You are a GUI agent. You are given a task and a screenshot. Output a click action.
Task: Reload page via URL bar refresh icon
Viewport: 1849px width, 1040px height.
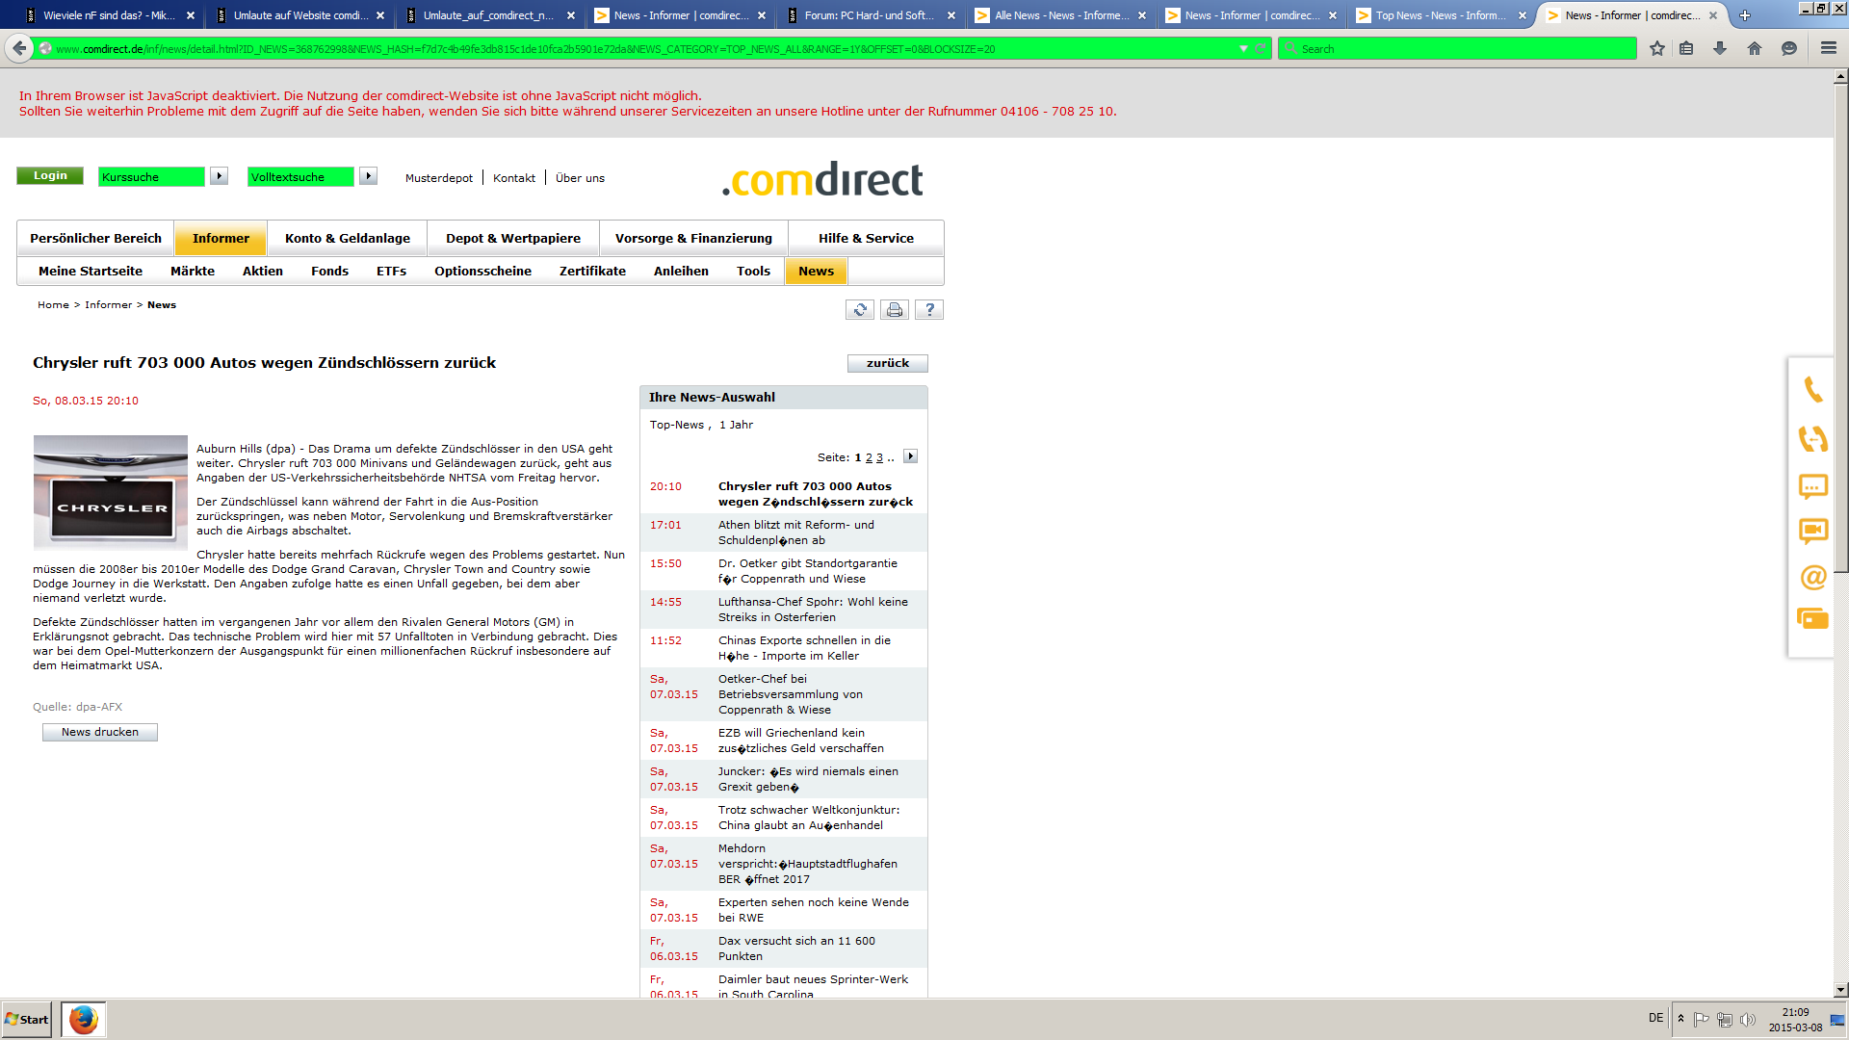click(x=1260, y=48)
